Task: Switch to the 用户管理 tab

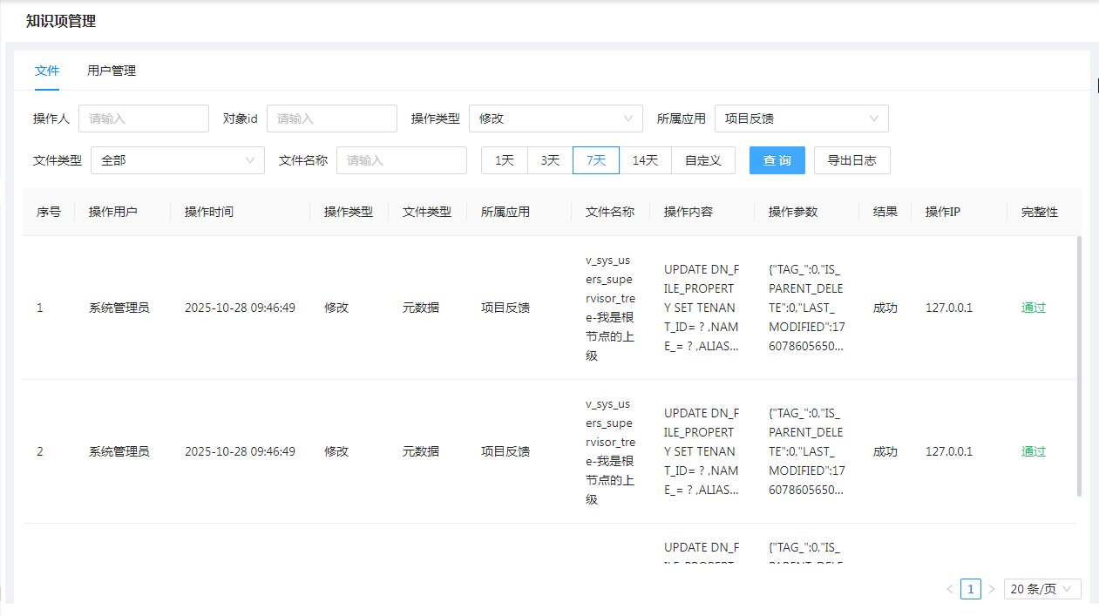Action: click(112, 71)
